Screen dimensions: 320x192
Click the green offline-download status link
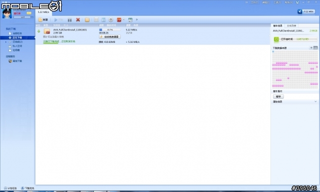[59, 41]
